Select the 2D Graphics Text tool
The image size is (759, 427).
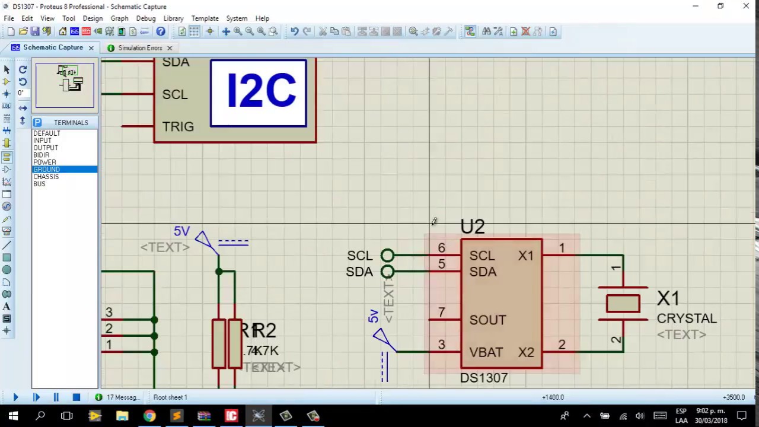(x=7, y=307)
